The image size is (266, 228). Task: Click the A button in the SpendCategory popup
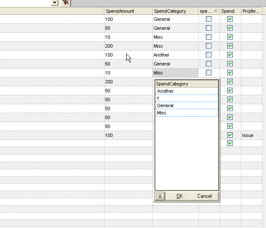pos(160,196)
